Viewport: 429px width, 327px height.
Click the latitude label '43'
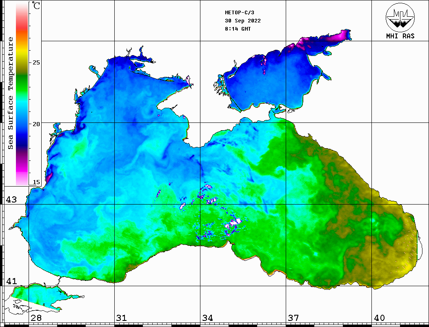click(11, 200)
